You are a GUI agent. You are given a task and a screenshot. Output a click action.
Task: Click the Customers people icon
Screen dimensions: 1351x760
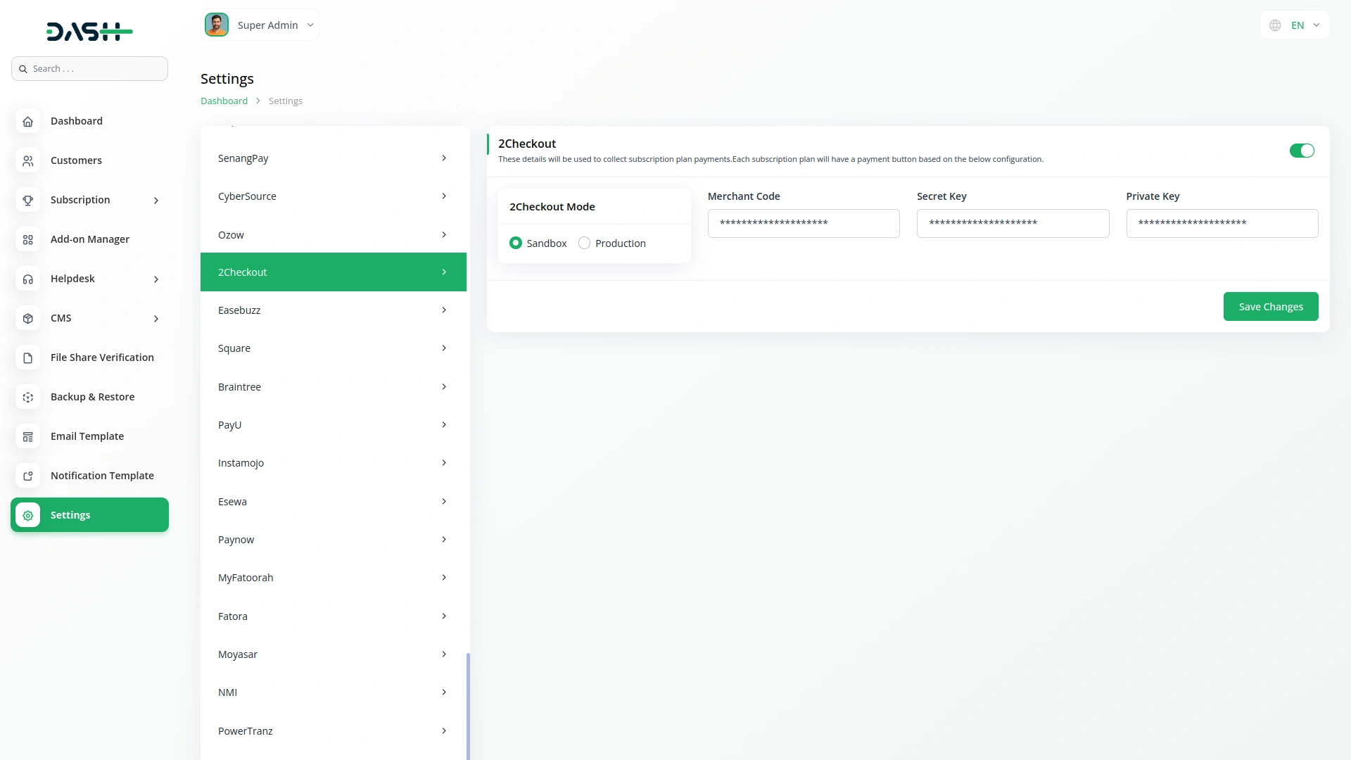coord(27,160)
